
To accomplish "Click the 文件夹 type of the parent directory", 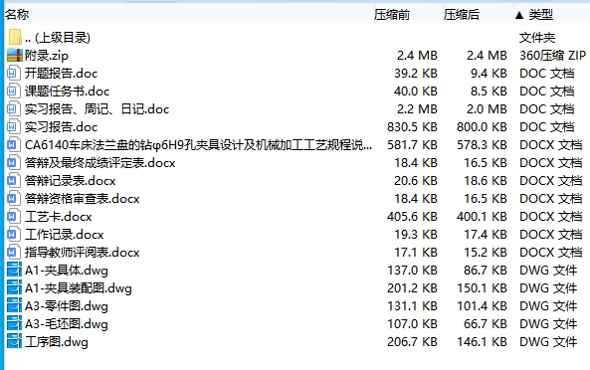I will pyautogui.click(x=537, y=37).
